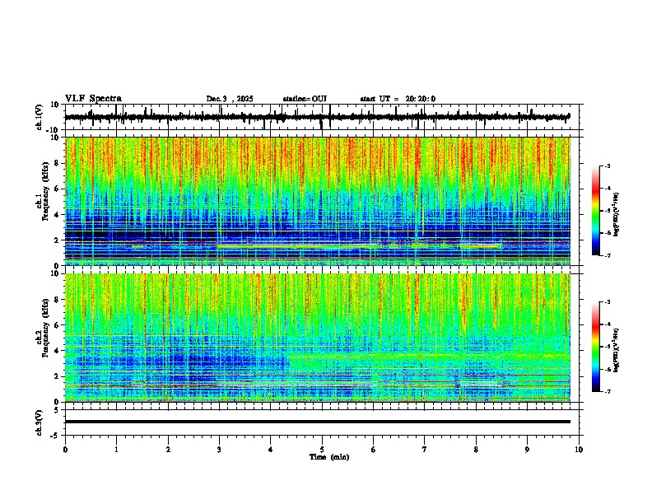652x504 pixels.
Task: Click the "6" kHz tick on ch.2 spectrogram
Action: tap(57, 325)
